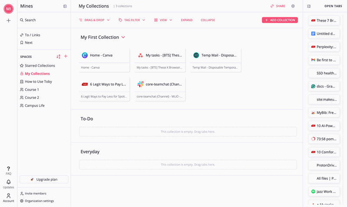Screen dimensions: 347x207
Task: Open 'Be first to...' Gmail tab
Action: click(x=324, y=60)
